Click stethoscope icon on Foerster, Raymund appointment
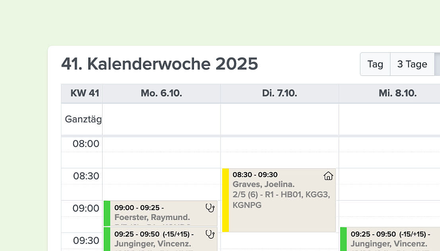Viewport: 440px width, 251px height. click(x=210, y=208)
